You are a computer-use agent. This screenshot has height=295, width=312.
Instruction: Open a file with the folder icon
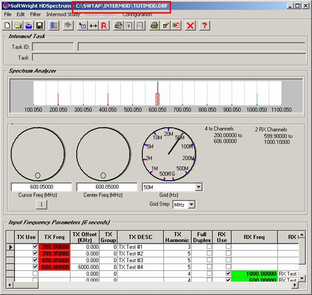[18, 25]
